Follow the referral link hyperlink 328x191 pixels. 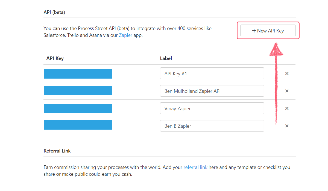tap(195, 167)
